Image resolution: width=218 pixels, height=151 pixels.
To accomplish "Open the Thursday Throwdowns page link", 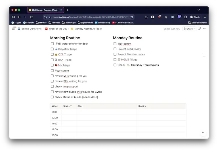I will point(144,65).
